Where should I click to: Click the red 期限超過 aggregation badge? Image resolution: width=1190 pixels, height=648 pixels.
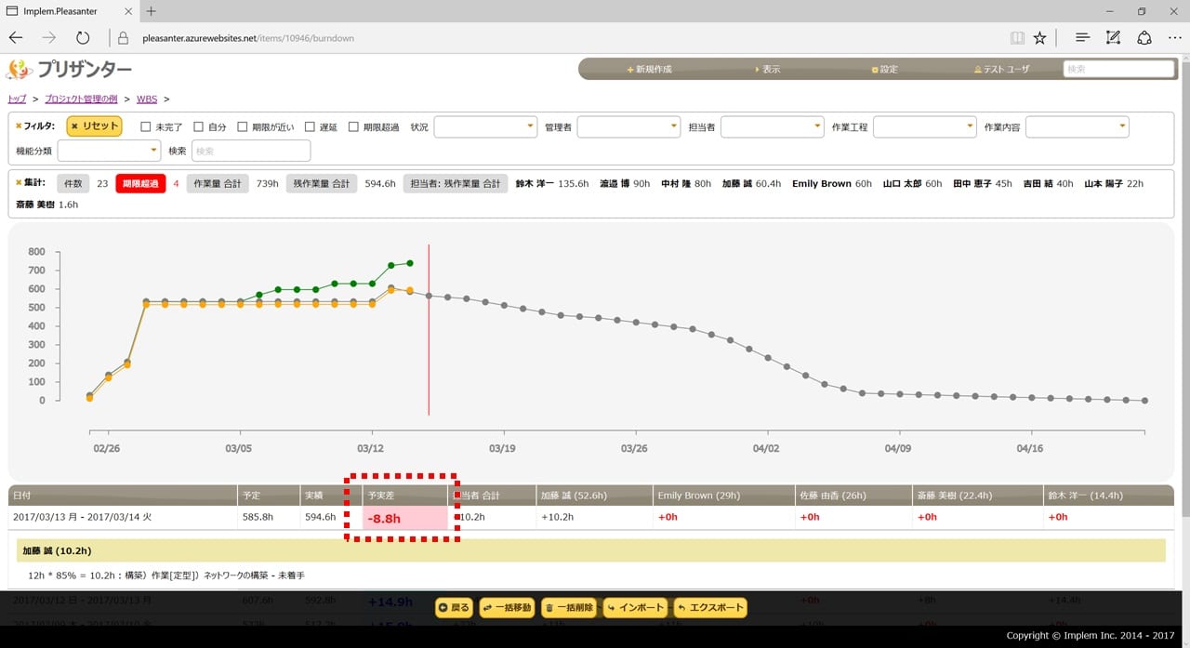tap(140, 184)
